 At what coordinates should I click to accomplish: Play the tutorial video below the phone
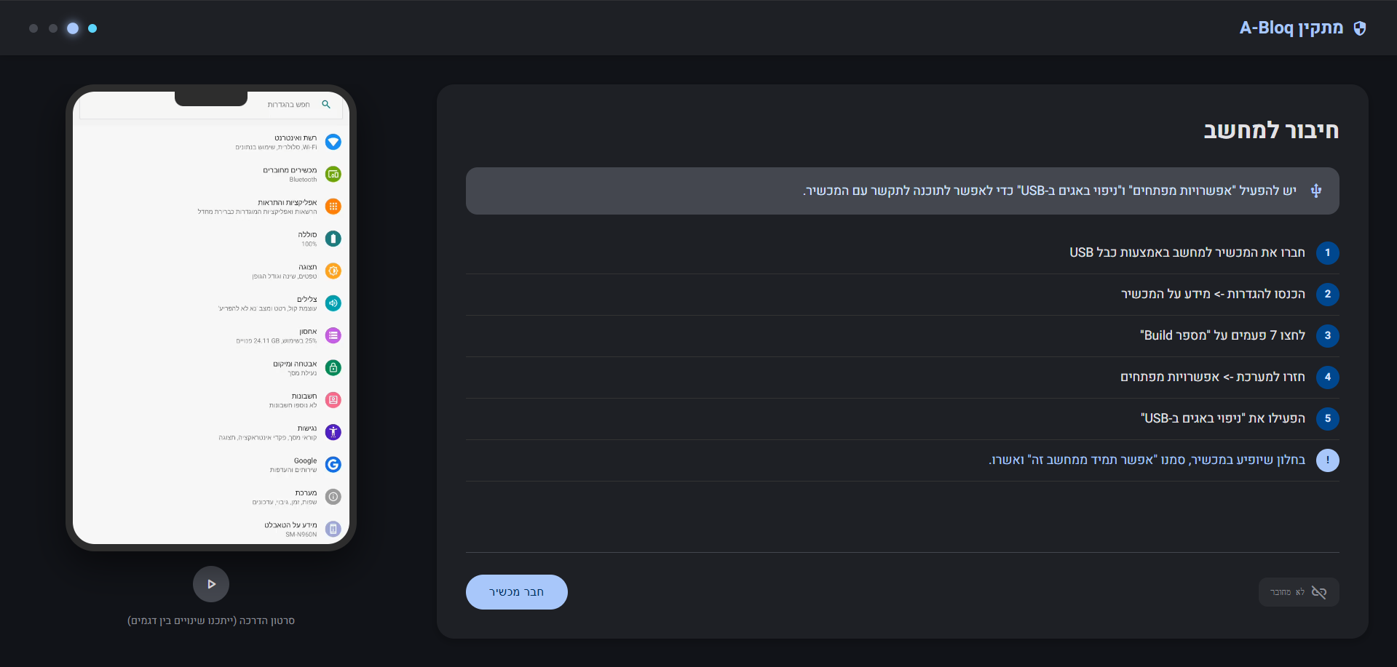211,584
